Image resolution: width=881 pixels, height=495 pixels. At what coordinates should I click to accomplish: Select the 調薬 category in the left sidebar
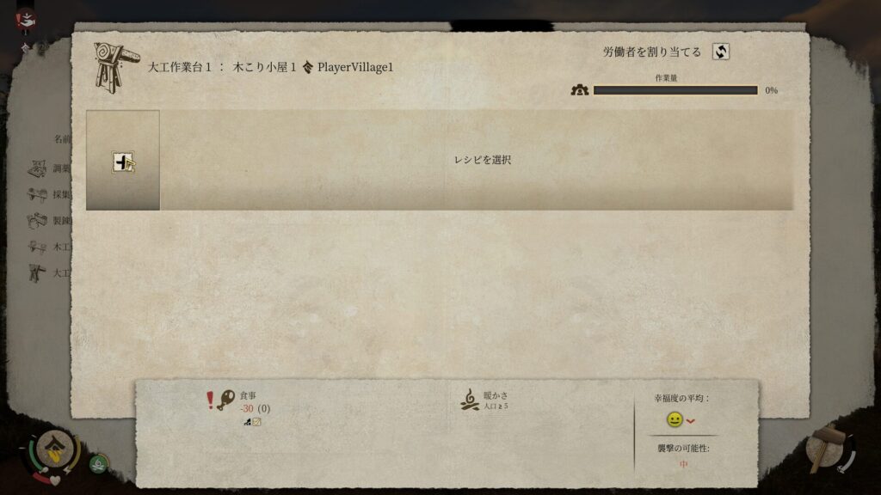(x=49, y=168)
